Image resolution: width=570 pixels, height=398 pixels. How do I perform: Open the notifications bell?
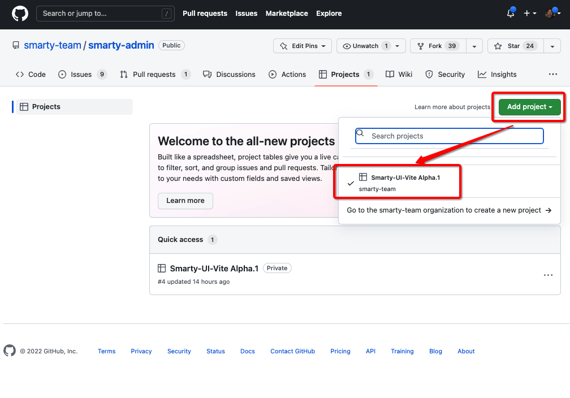pos(511,14)
